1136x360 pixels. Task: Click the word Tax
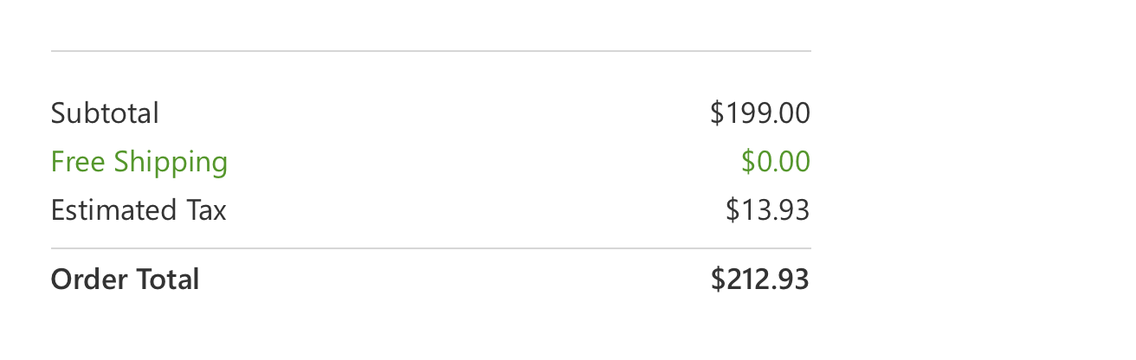(205, 210)
